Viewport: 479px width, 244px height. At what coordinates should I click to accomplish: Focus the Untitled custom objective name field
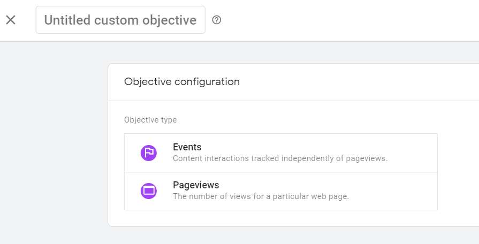tap(120, 20)
